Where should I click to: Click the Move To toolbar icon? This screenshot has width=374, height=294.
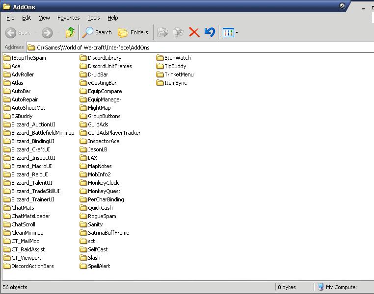[162, 32]
